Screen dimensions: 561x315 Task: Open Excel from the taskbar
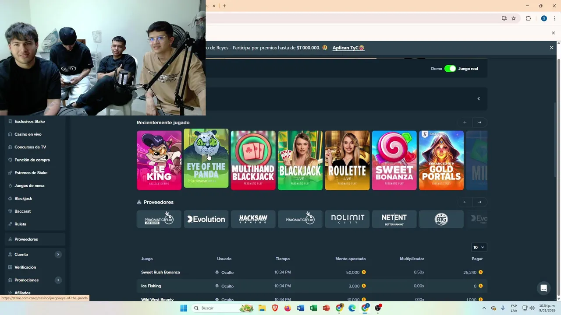313,308
